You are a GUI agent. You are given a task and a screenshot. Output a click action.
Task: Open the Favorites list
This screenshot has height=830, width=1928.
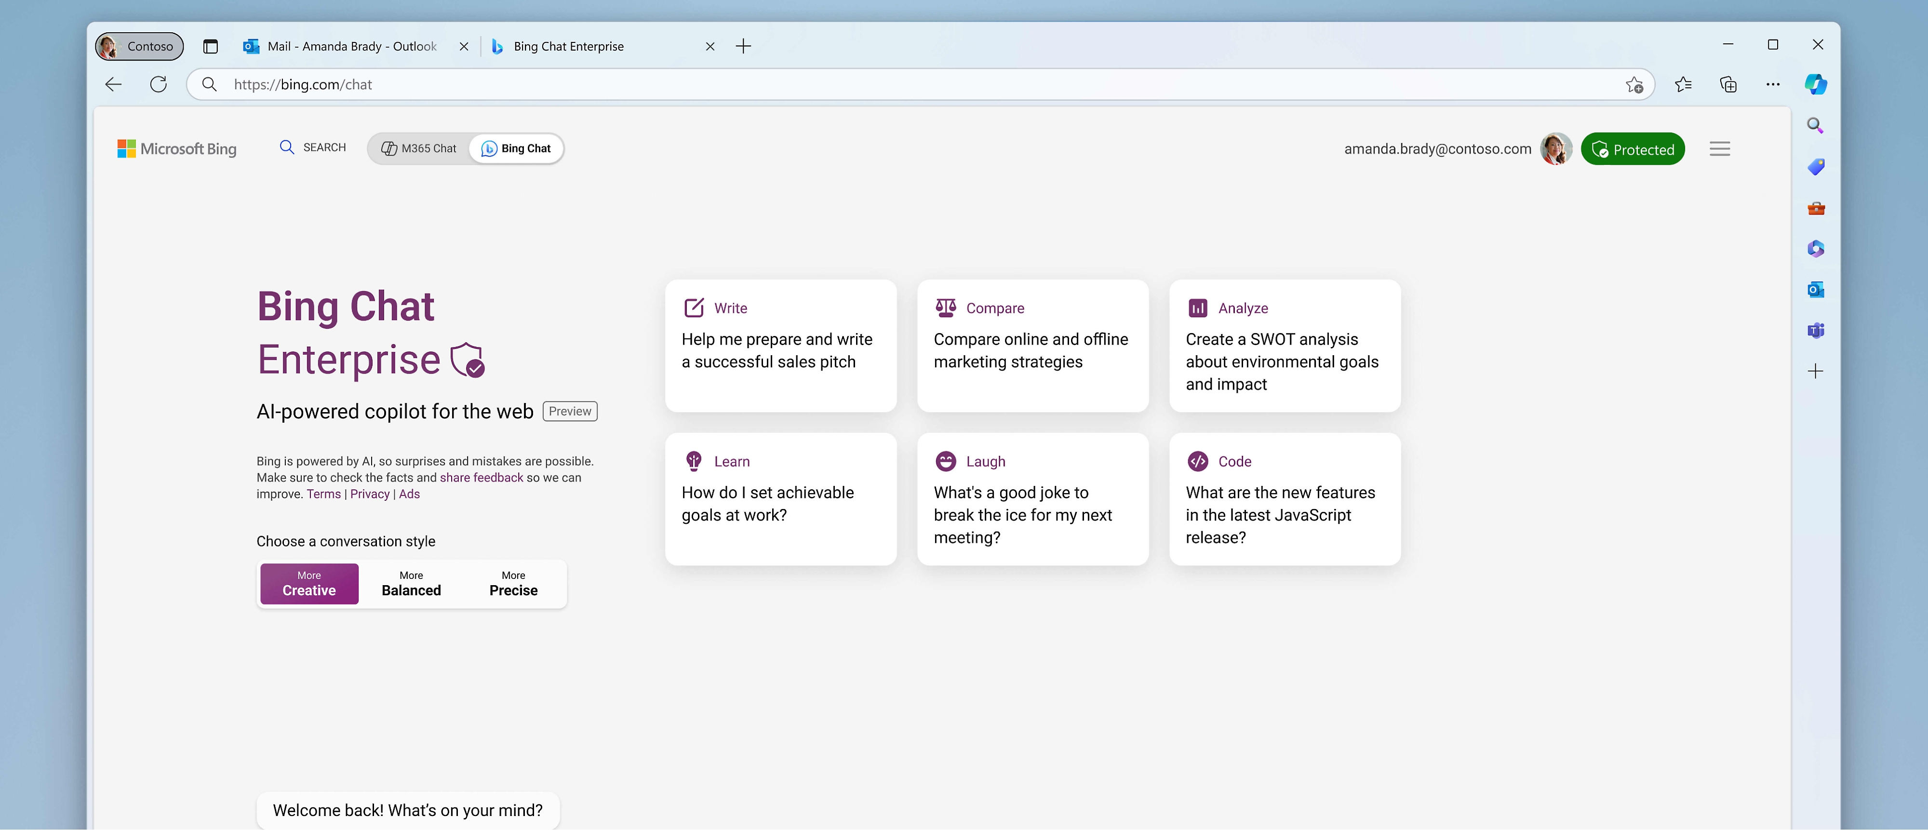pyautogui.click(x=1683, y=84)
